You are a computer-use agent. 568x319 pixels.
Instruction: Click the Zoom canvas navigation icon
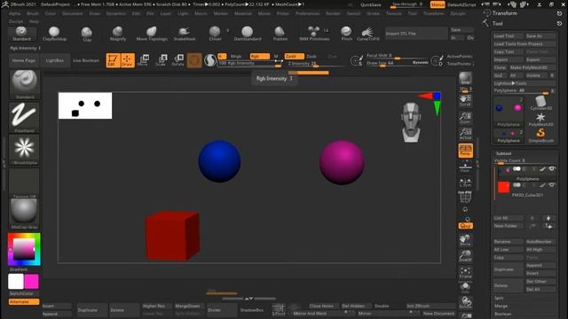point(465,118)
